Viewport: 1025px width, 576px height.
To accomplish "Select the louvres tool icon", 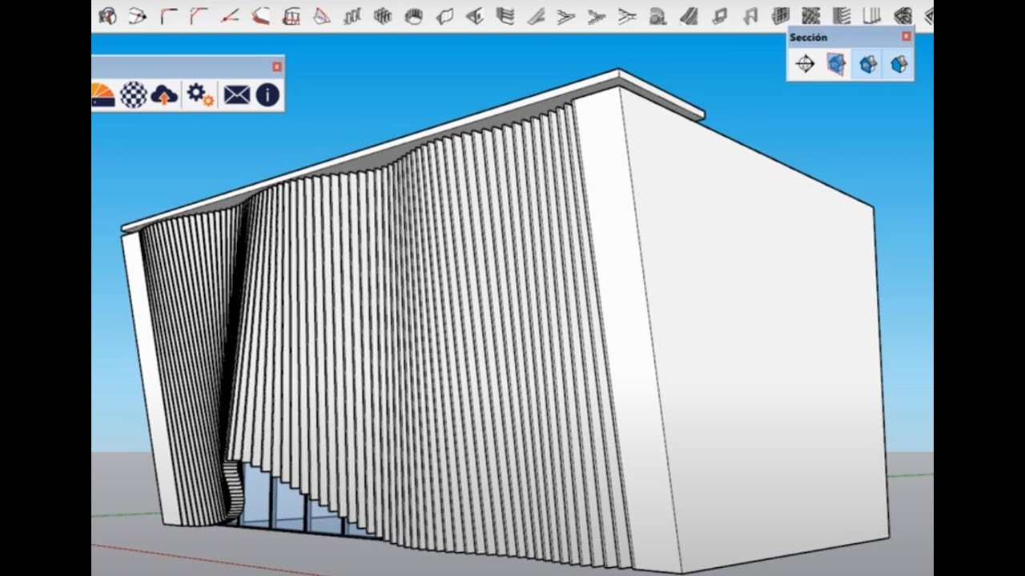I will [x=842, y=16].
